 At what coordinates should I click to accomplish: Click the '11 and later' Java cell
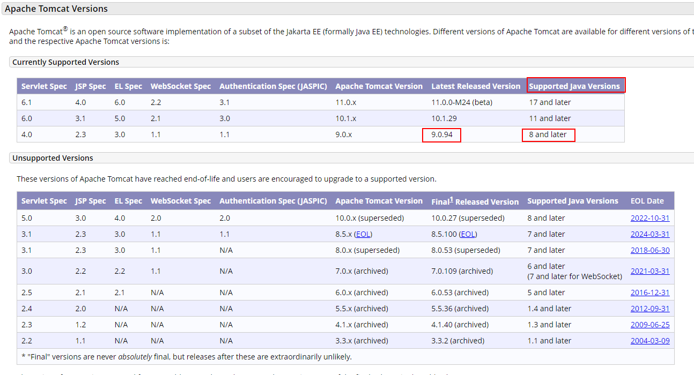(550, 118)
